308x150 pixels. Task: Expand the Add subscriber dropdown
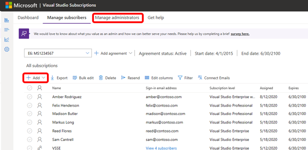click(36, 78)
